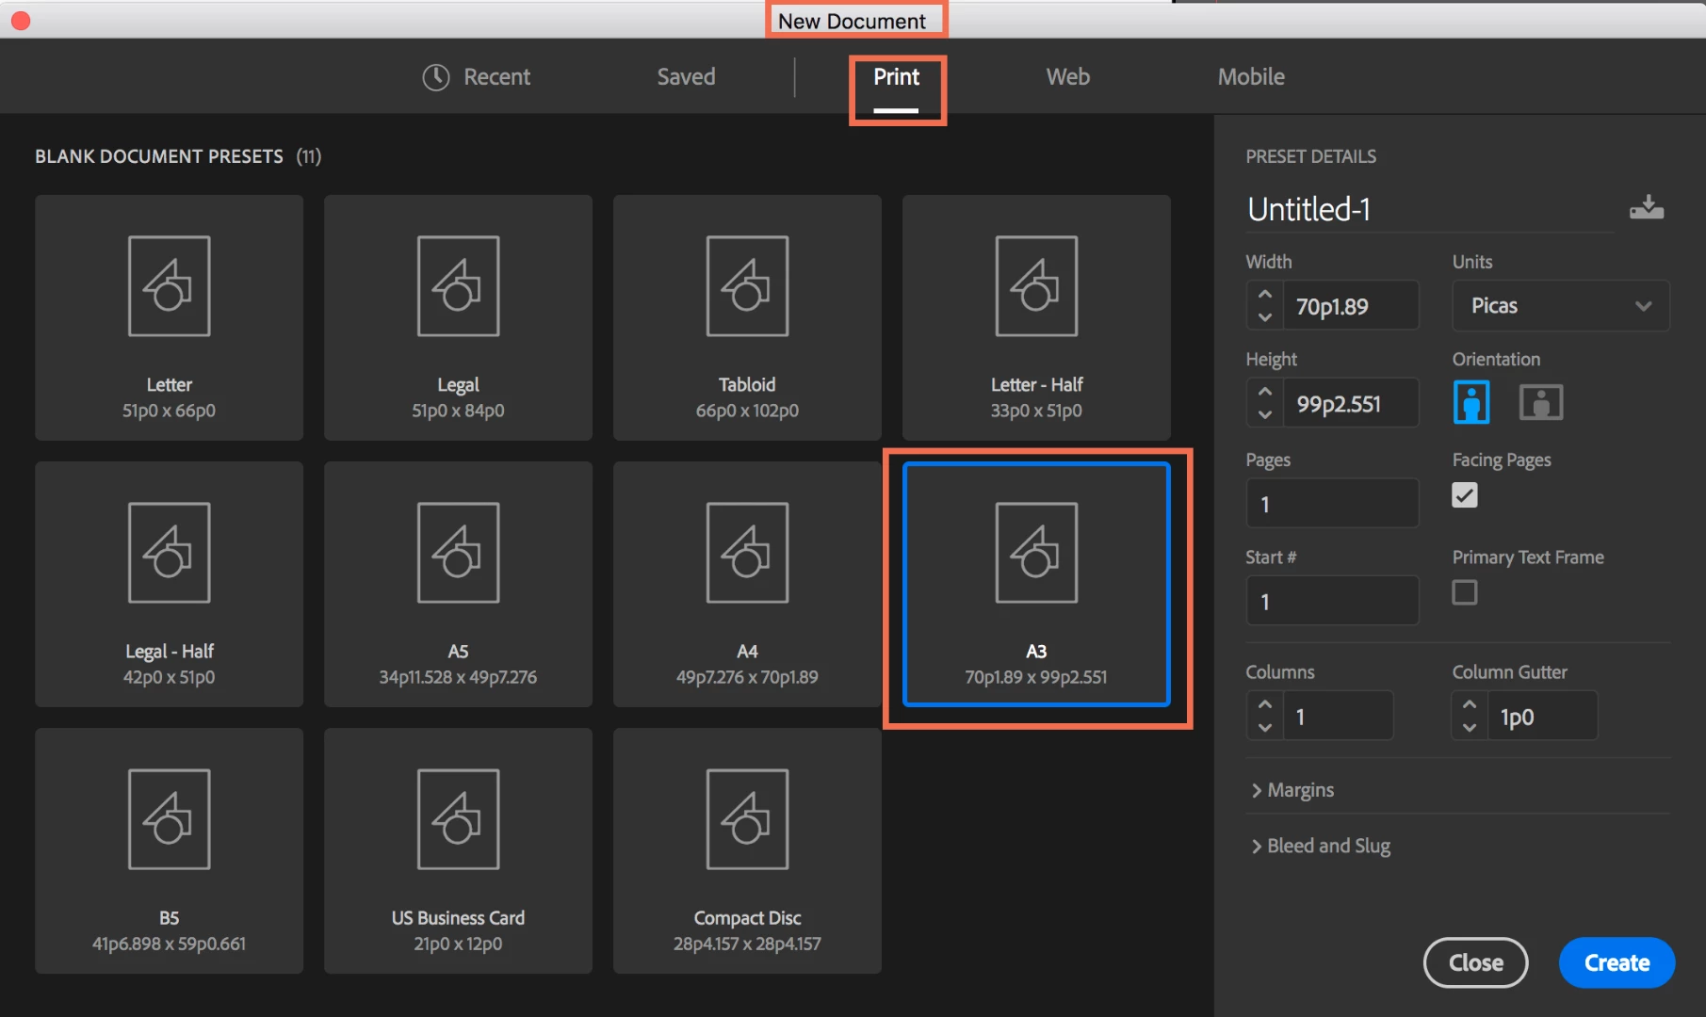
Task: Uncheck the Facing Pages checkbox
Action: tap(1465, 495)
